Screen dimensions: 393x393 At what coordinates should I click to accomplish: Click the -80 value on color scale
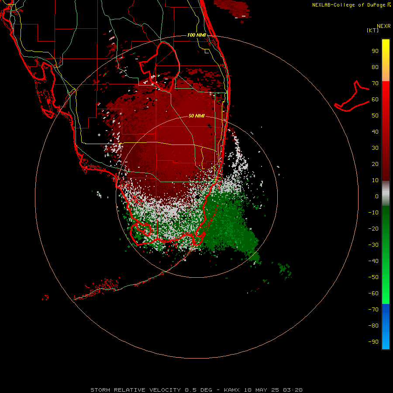[373, 326]
